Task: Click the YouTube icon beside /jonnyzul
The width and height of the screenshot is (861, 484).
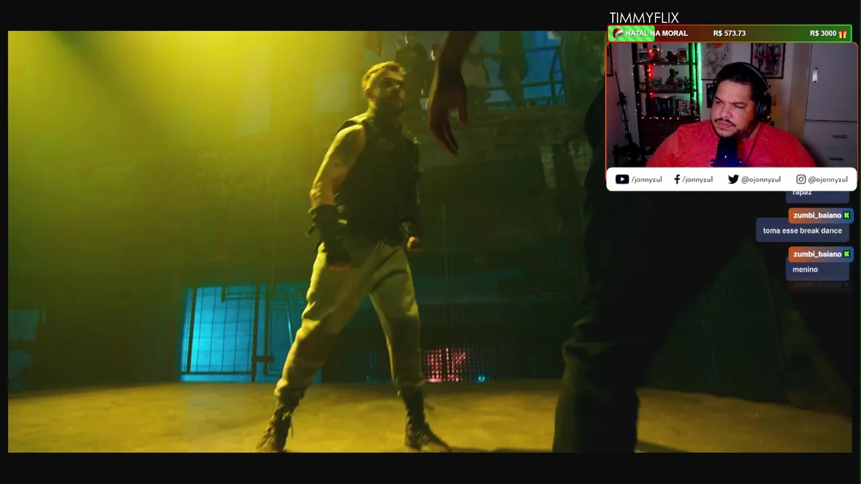Action: click(x=622, y=179)
